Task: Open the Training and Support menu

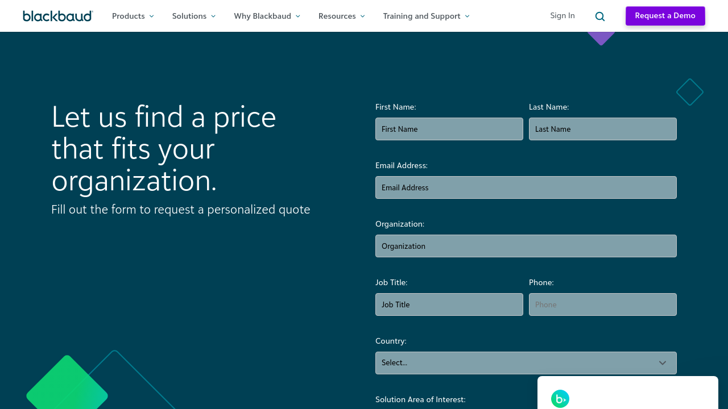Action: [x=421, y=16]
